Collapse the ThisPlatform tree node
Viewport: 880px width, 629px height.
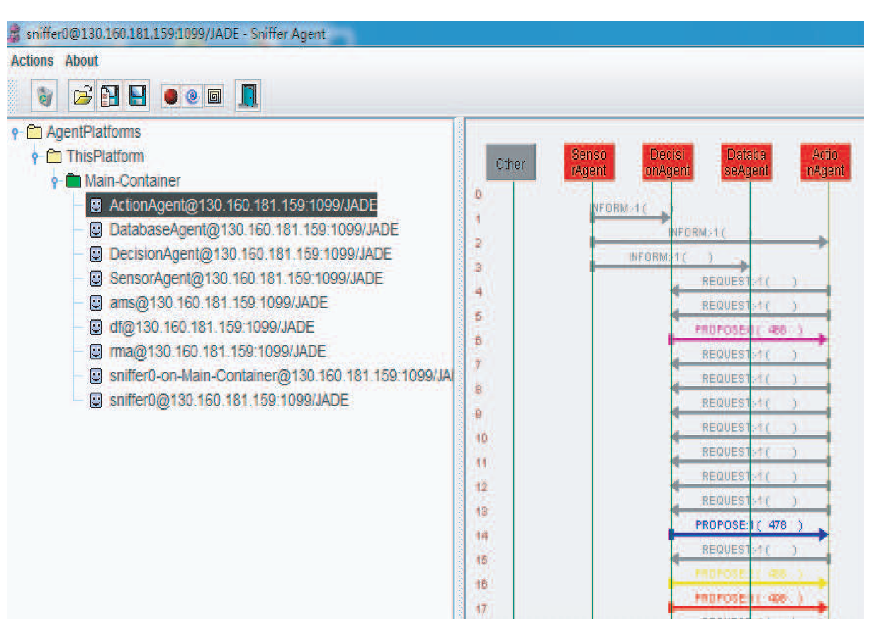pyautogui.click(x=35, y=157)
